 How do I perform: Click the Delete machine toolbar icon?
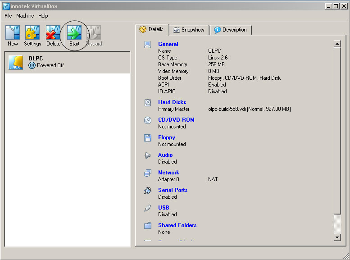pos(53,32)
